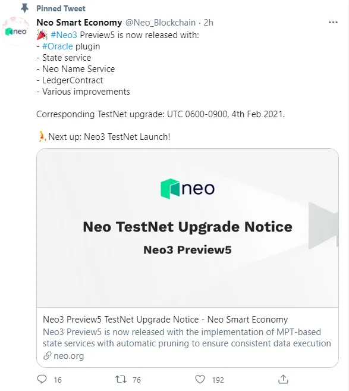Image resolution: width=349 pixels, height=391 pixels.
Task: Open the three-dot more options menu
Action: pyautogui.click(x=333, y=23)
